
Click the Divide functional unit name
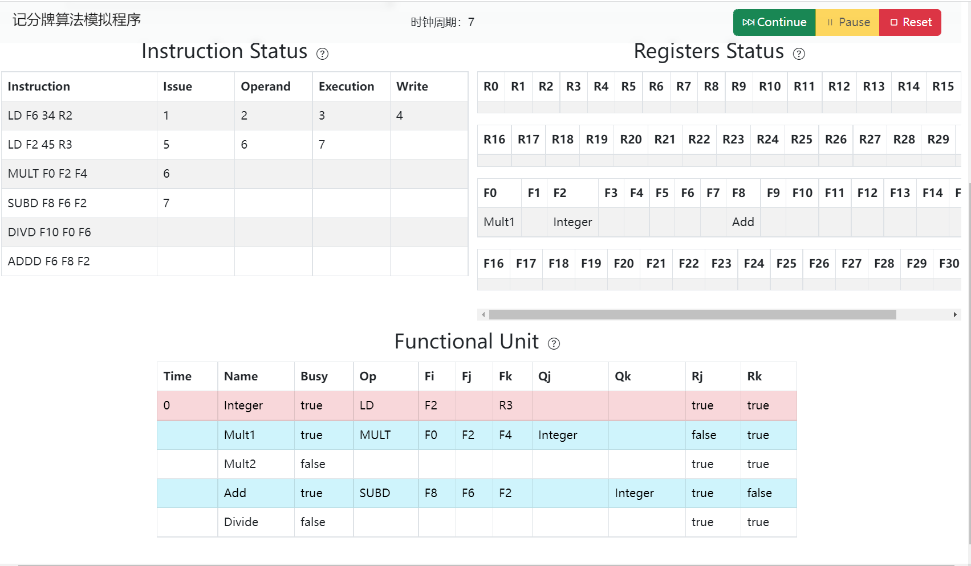point(255,522)
